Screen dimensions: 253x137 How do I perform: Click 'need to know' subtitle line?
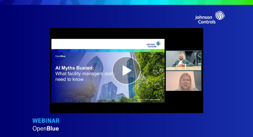coord(69,79)
